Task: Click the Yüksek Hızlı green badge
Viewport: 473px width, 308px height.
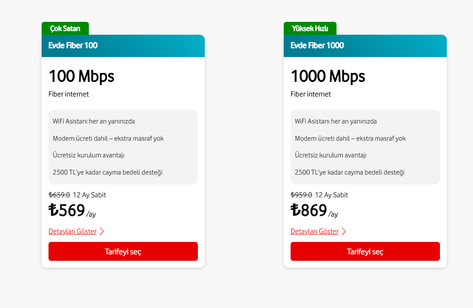Action: click(310, 29)
